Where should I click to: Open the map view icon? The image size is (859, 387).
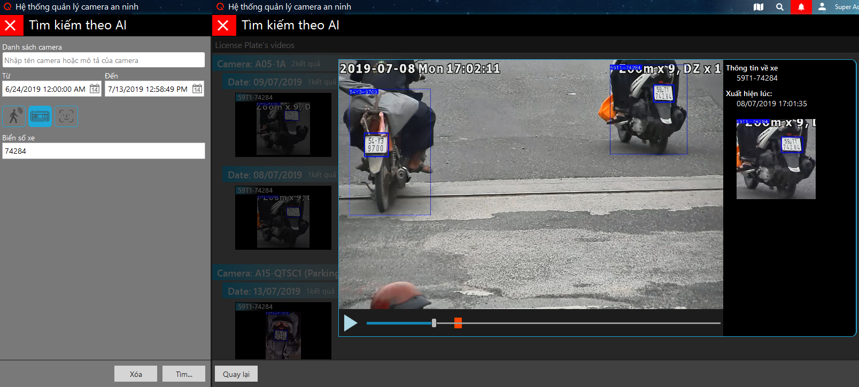[759, 7]
